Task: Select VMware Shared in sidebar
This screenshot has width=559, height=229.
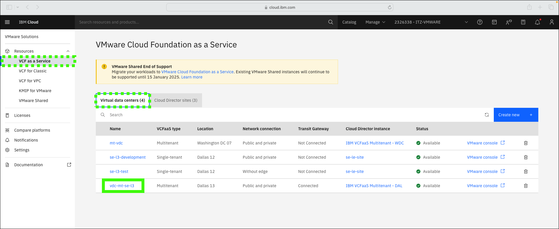Action: (33, 101)
